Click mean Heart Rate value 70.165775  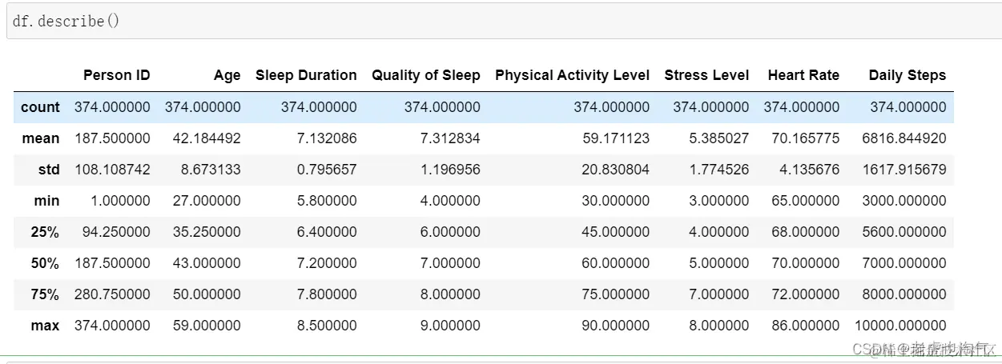806,138
